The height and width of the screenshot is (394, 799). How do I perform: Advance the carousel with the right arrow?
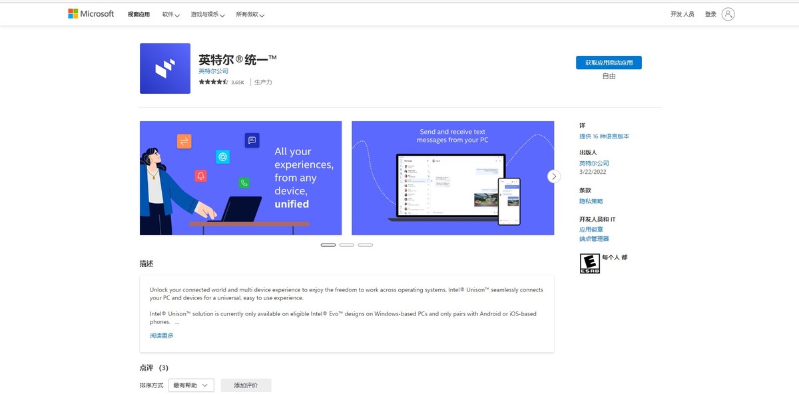point(553,176)
